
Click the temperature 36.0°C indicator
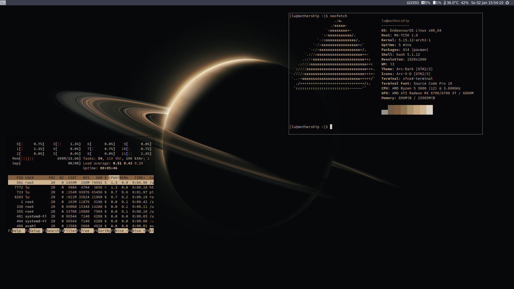point(451,3)
